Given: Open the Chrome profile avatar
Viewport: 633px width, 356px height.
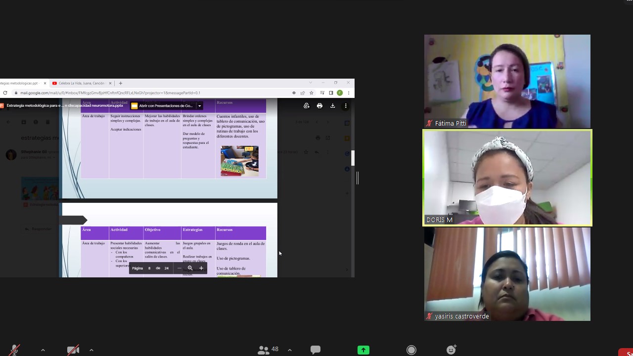Looking at the screenshot, I should [340, 93].
